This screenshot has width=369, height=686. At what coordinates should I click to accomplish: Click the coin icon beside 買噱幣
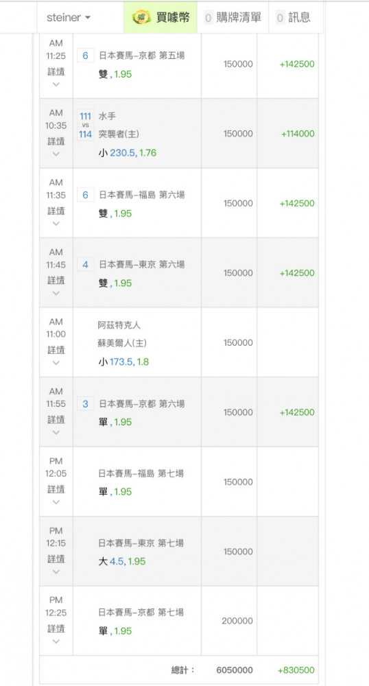coord(141,18)
